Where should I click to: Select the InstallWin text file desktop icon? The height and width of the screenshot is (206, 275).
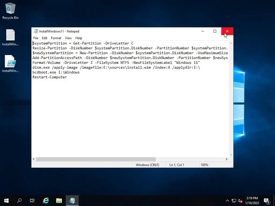10,38
